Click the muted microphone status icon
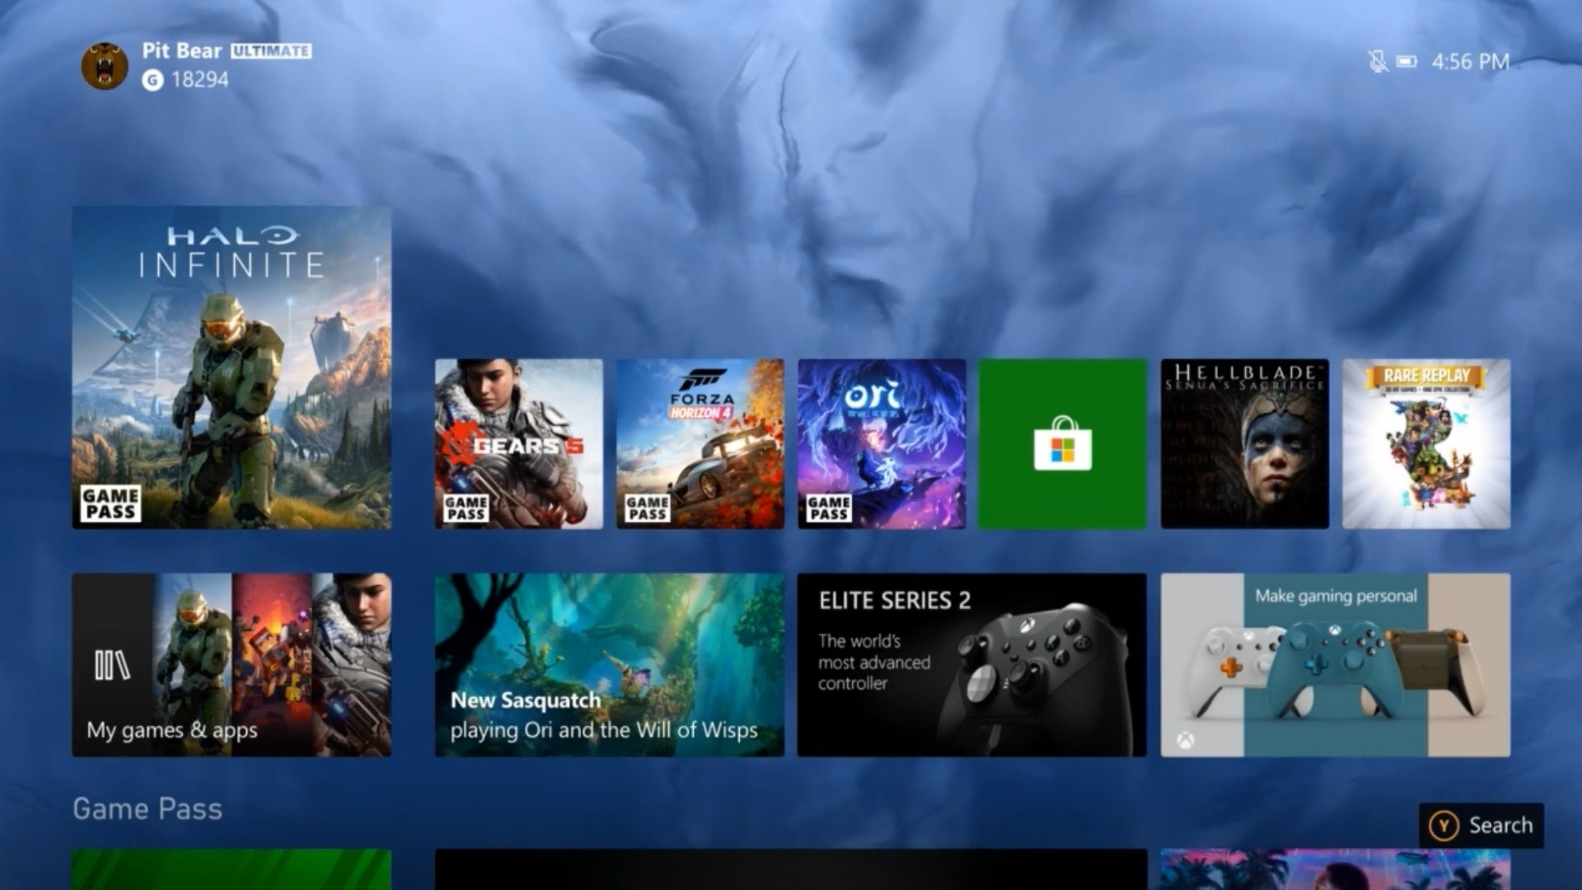This screenshot has height=890, width=1582. click(x=1377, y=62)
